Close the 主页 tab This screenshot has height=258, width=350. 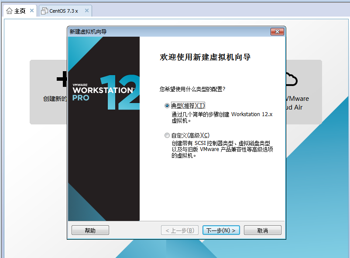tap(32, 10)
